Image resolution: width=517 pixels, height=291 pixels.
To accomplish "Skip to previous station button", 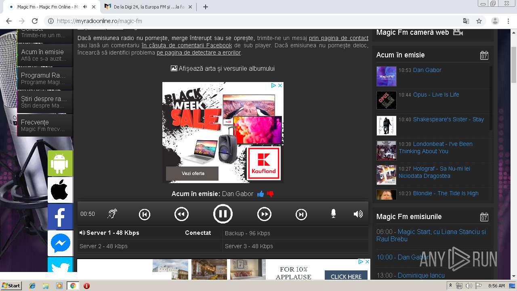I will [x=145, y=214].
